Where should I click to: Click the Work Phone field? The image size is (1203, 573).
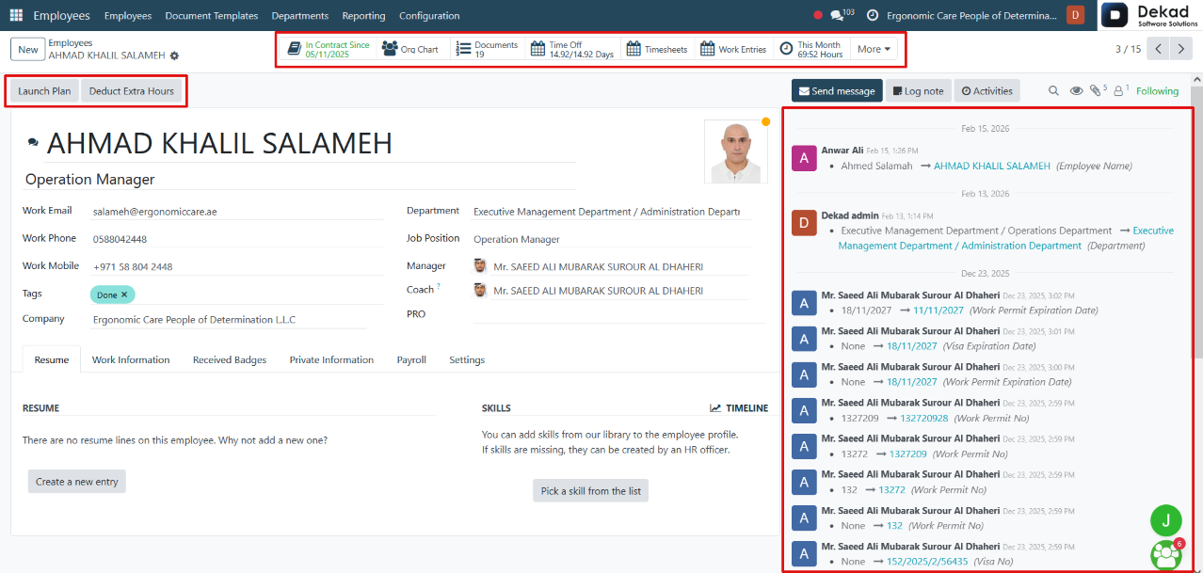[237, 239]
